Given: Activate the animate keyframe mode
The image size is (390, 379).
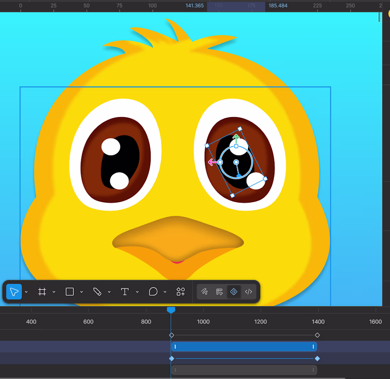Looking at the screenshot, I should tap(234, 292).
